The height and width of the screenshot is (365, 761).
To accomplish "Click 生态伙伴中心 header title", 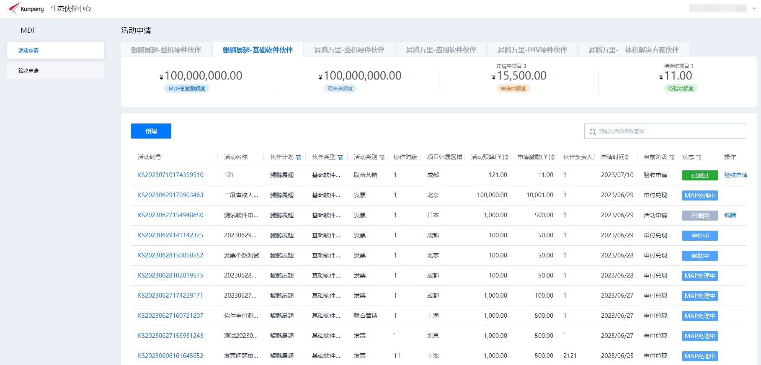I will (x=71, y=9).
